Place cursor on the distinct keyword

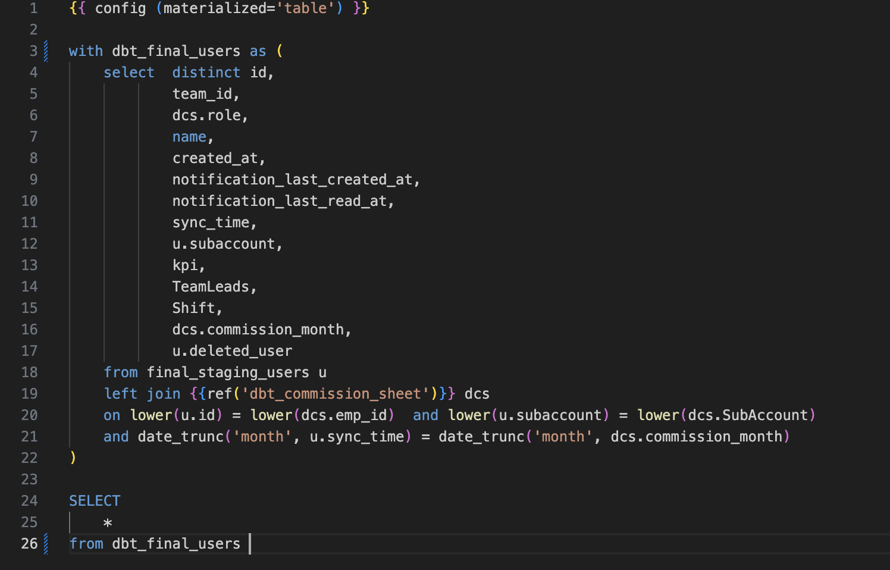206,73
